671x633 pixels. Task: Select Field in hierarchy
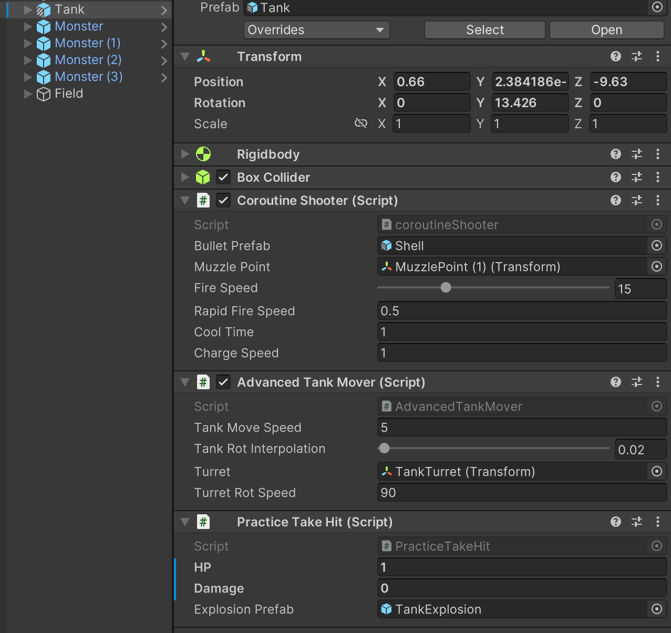(x=69, y=94)
